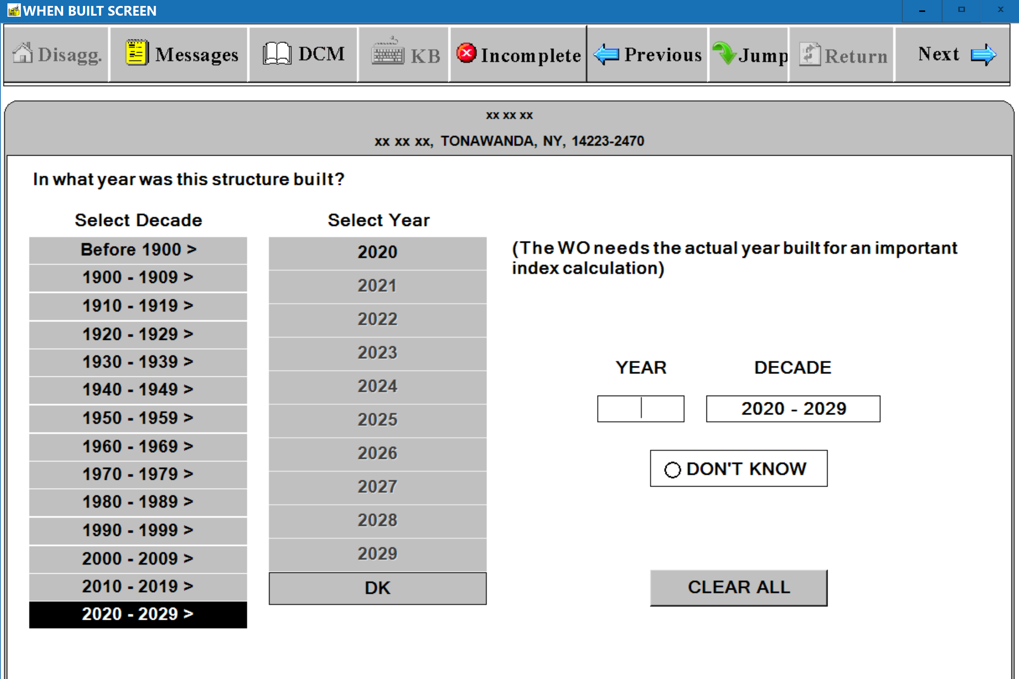1019x679 pixels.
Task: Click the DECADE field showing 2020 - 2029
Action: tap(793, 408)
